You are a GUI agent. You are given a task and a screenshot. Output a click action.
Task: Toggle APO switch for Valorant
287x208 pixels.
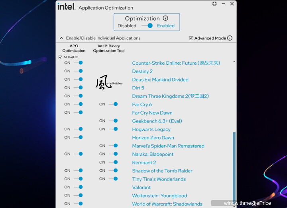click(x=78, y=187)
